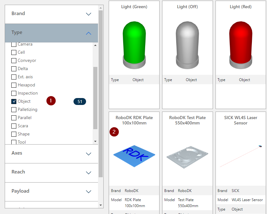
Task: Enable the Conveyor type filter
Action: [14, 60]
